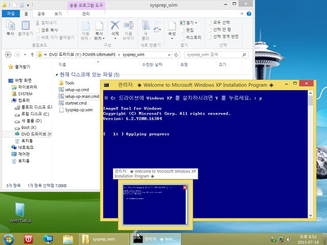This screenshot has height=245, width=327.
Task: Switch to the Home (홈) ribbon tab
Action: 26,14
